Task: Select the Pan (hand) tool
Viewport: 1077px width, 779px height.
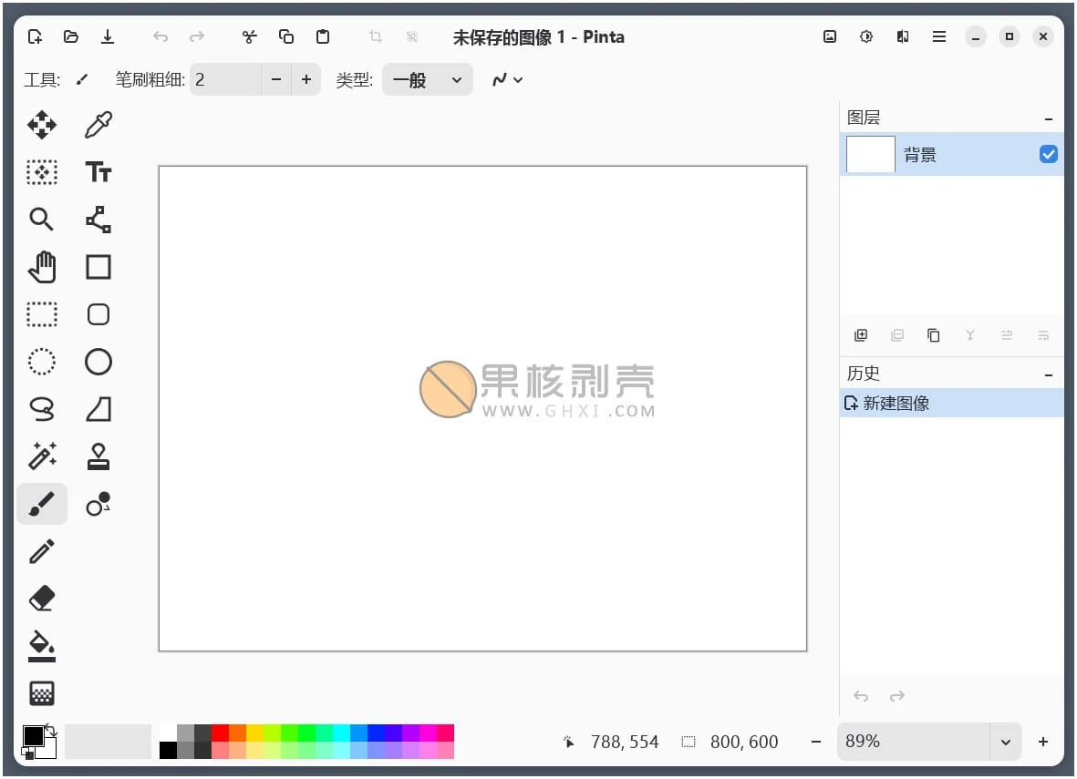Action: click(x=41, y=266)
